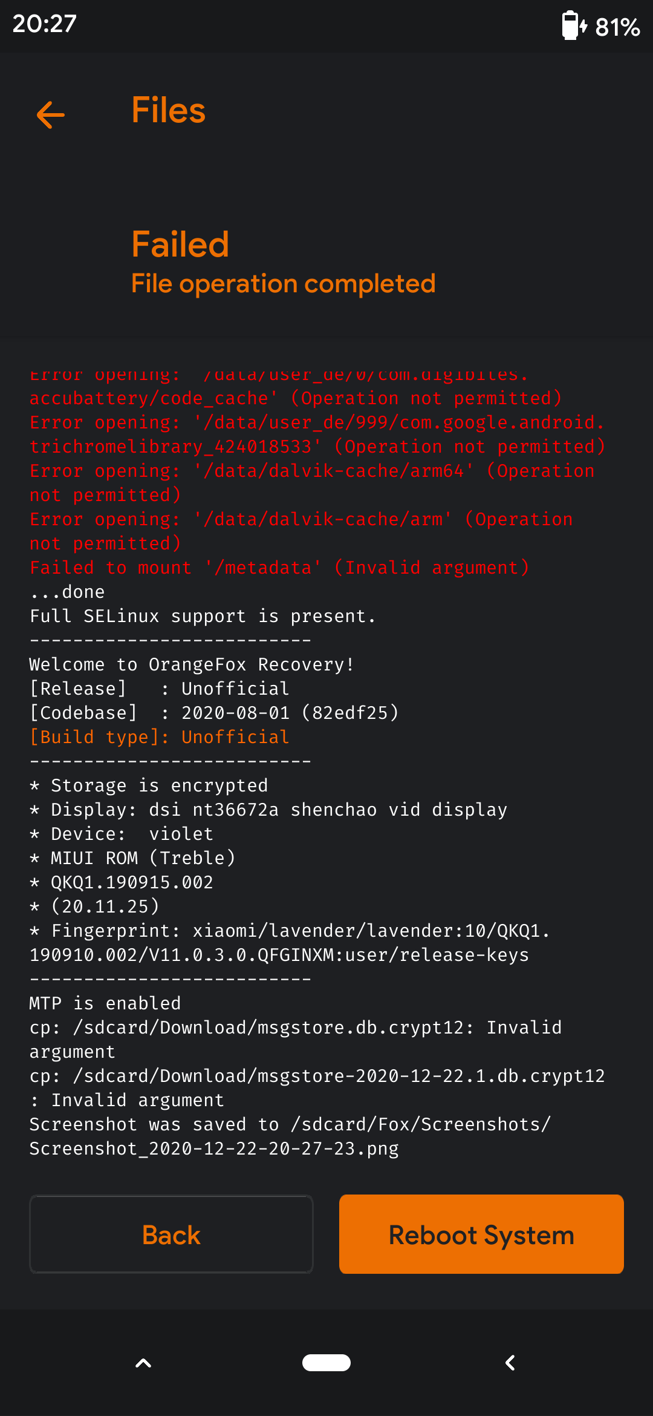Tap the Failed to mount /metadata error line

coord(279,568)
